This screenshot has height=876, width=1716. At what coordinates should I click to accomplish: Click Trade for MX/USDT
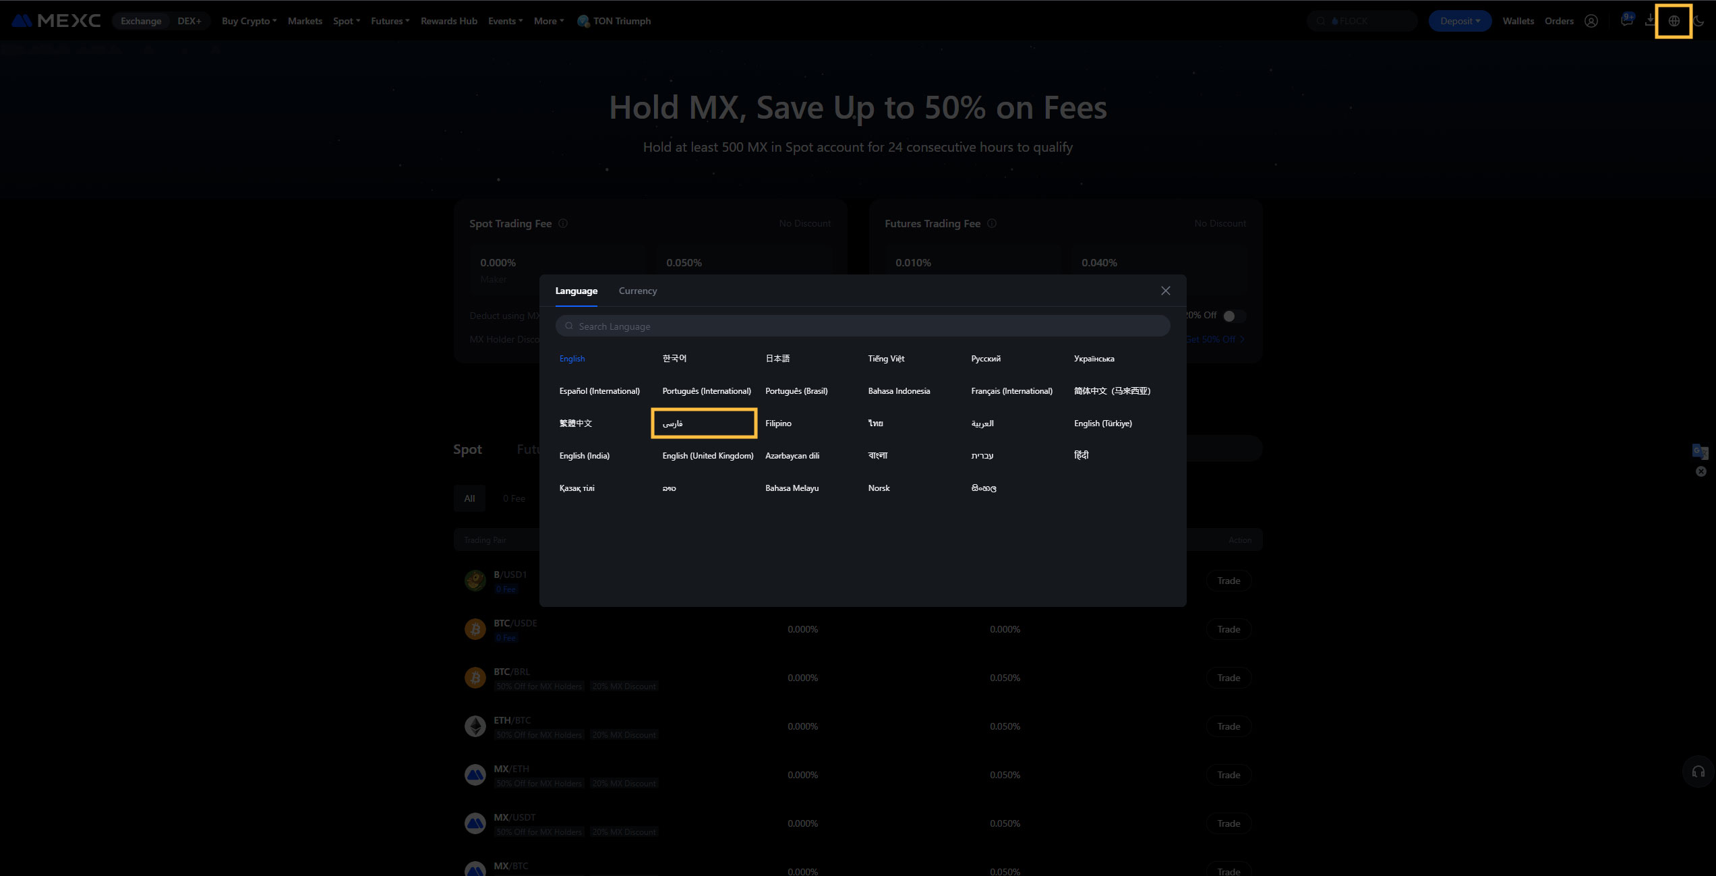pos(1229,823)
